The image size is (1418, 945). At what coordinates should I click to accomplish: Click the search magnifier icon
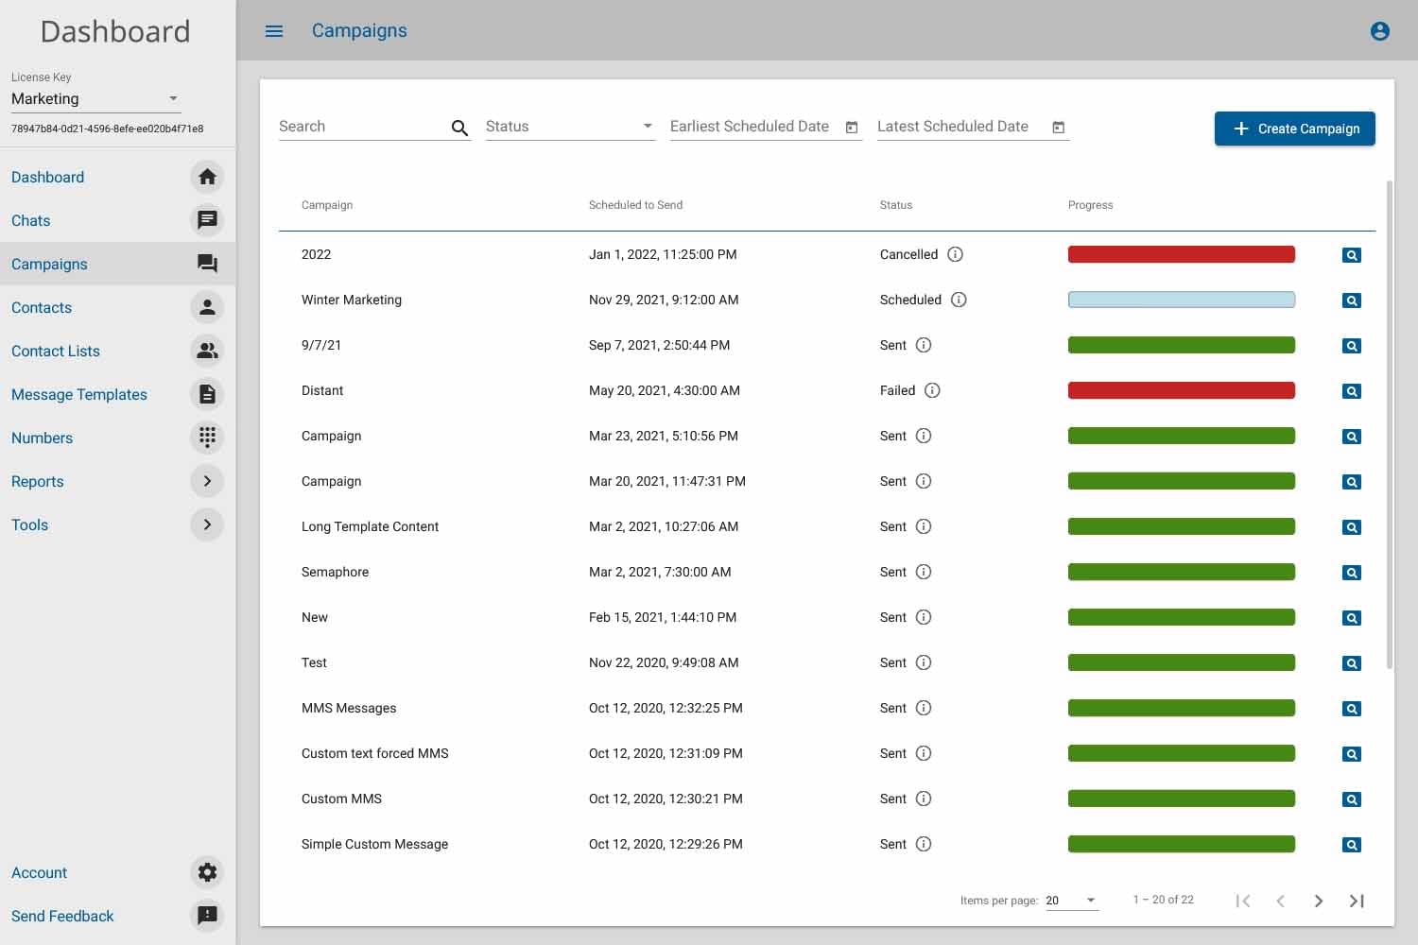[x=459, y=128]
